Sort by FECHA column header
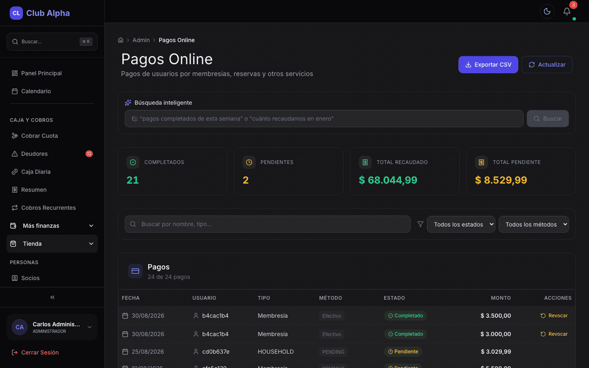The width and height of the screenshot is (589, 368). click(x=131, y=298)
